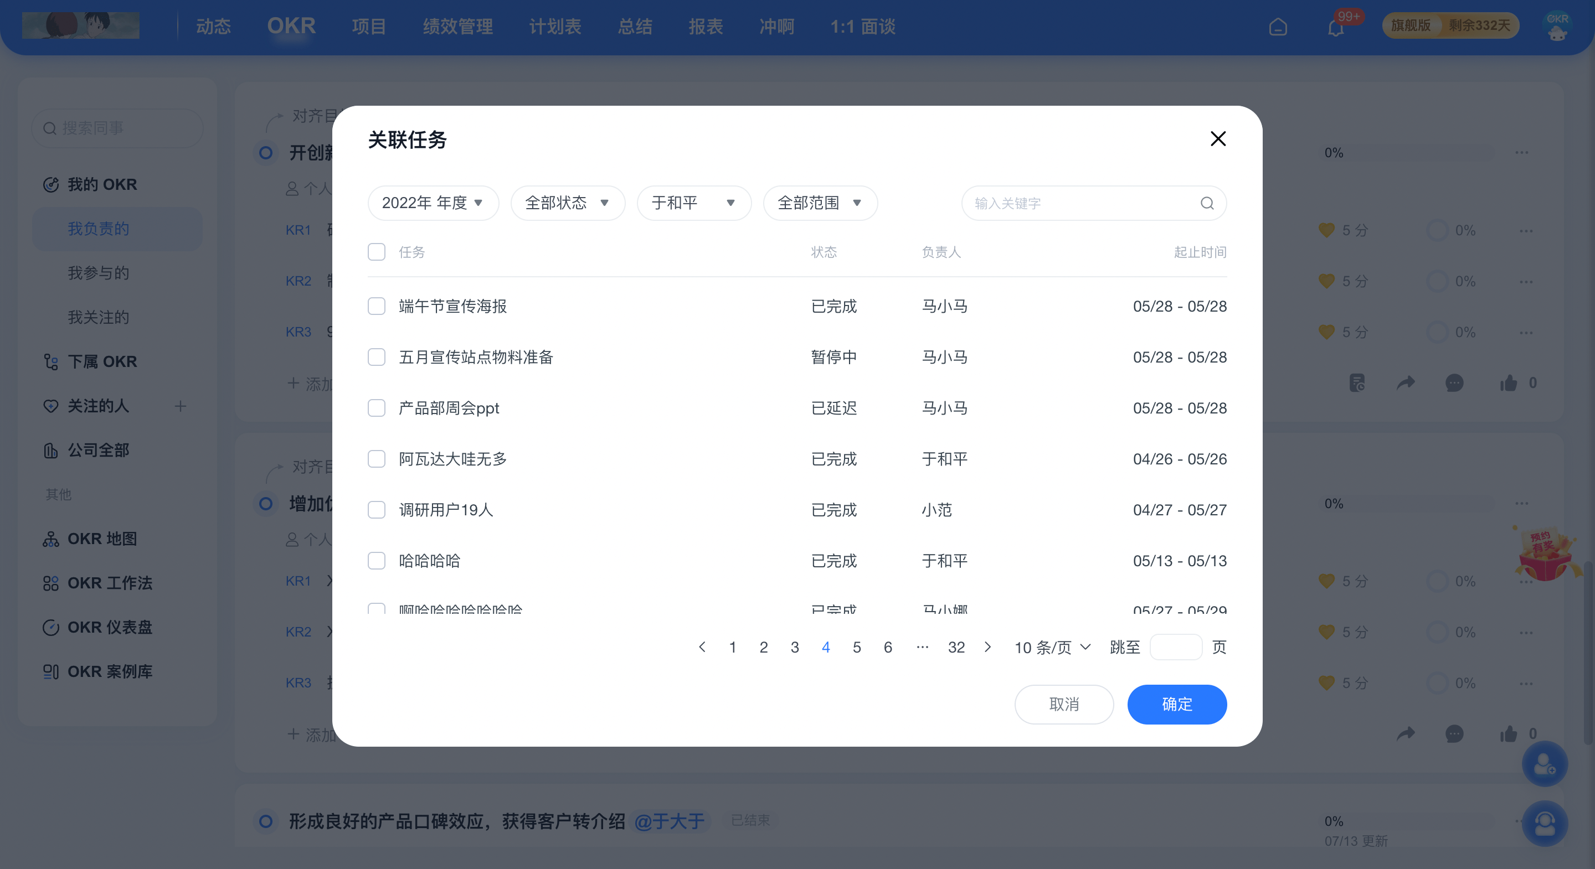Check the 产品部周会ppt task
Viewport: 1595px width, 869px height.
377,408
